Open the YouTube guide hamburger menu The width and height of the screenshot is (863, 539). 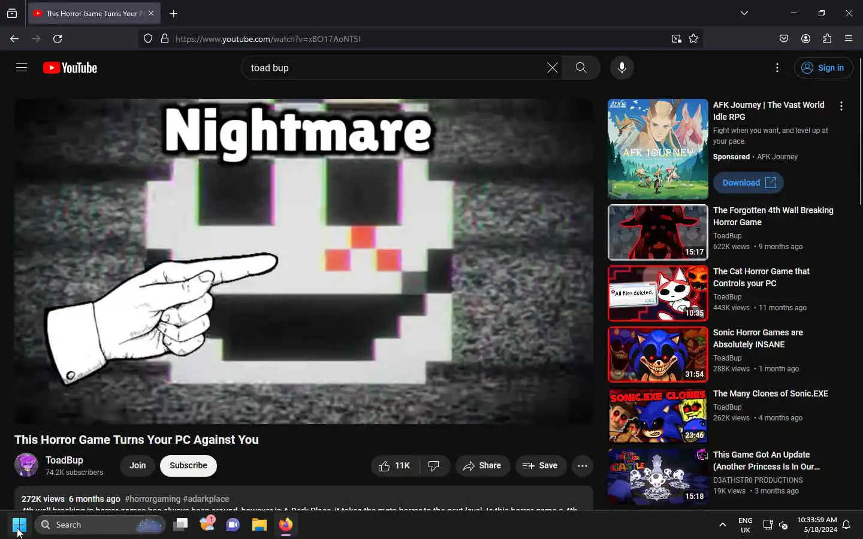tap(22, 68)
